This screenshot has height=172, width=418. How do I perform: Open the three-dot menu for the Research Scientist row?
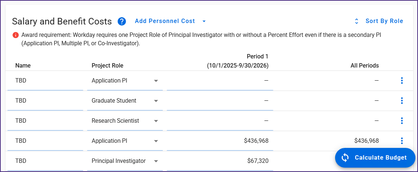click(402, 121)
